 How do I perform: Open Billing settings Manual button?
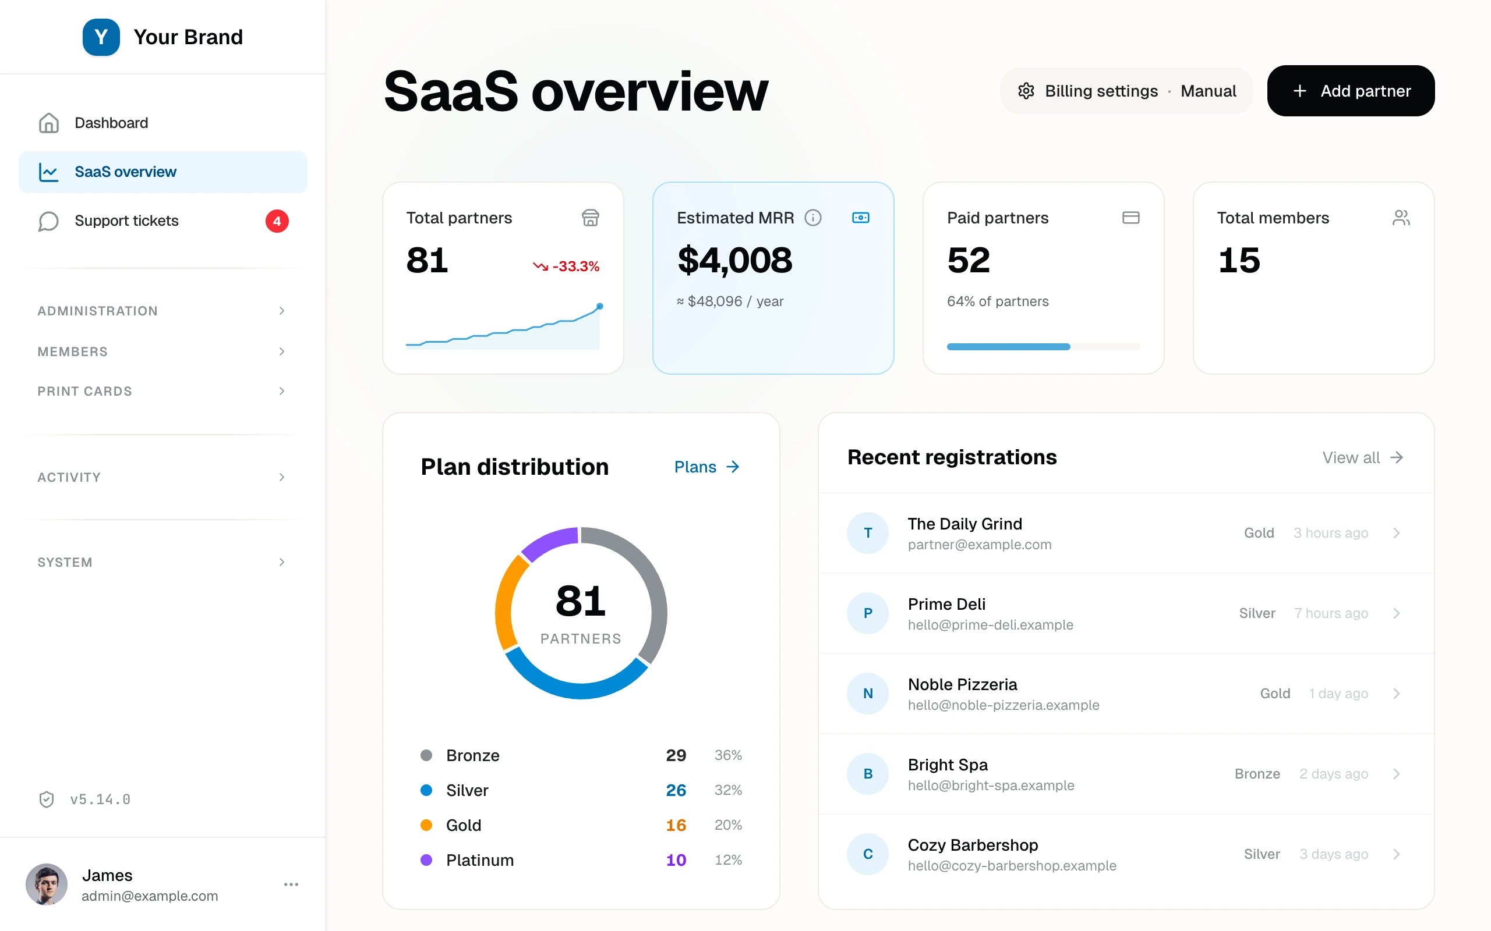1126,91
